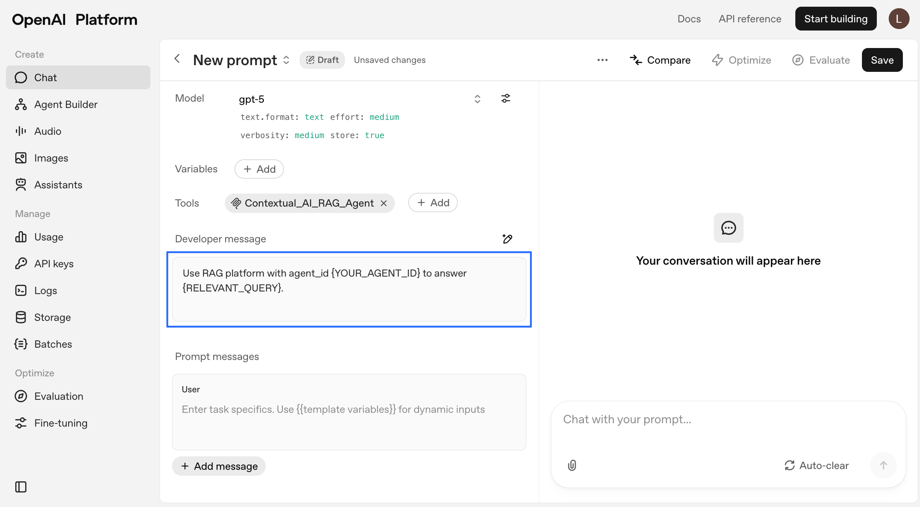
Task: Open Fine-tuning in sidebar
Action: coord(61,423)
